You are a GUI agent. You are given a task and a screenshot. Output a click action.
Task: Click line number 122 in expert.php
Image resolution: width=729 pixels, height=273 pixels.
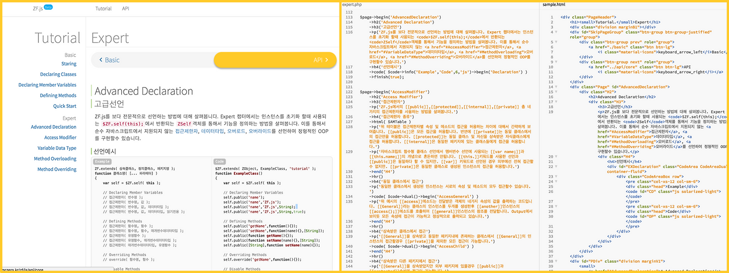(349, 92)
